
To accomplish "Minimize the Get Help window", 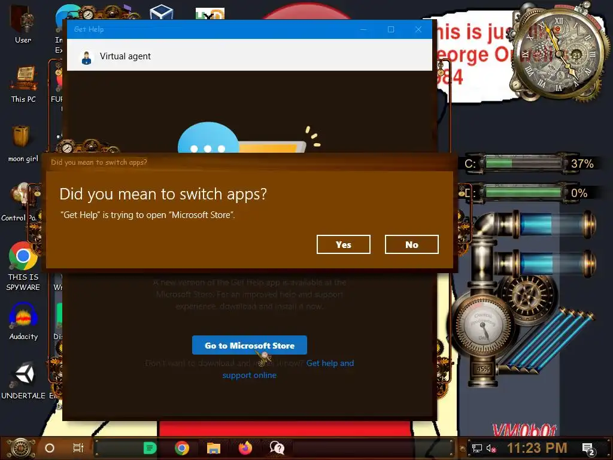I will 363,29.
